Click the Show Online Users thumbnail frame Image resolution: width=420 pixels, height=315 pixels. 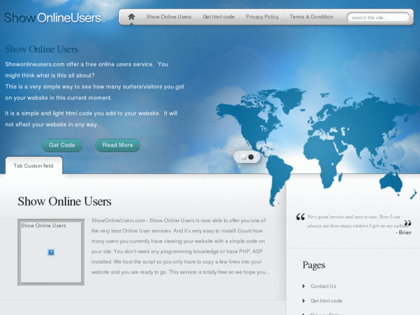pos(51,252)
